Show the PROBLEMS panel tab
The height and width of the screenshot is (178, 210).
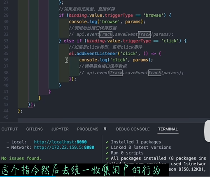(x=88, y=129)
